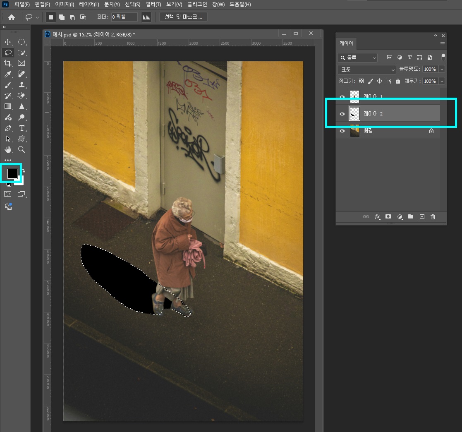This screenshot has height=432, width=462.
Task: Select the Eyedropper tool
Action: (8, 74)
